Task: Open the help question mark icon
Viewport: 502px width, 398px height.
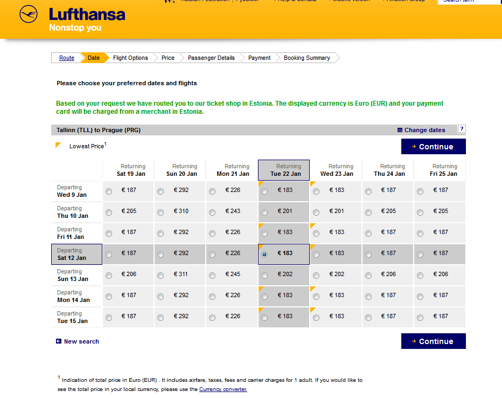Action: click(x=462, y=128)
